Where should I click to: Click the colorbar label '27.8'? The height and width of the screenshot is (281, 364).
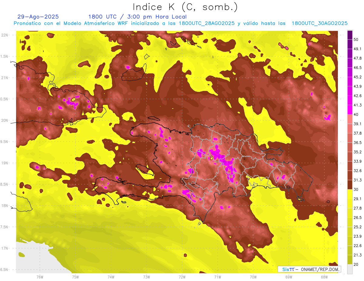357,208
